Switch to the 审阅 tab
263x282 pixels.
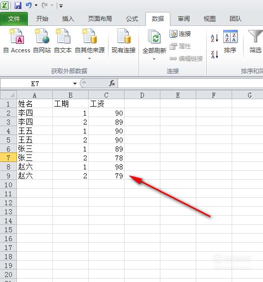184,19
